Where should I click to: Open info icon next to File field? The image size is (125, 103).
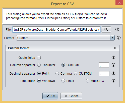[x=117, y=29]
